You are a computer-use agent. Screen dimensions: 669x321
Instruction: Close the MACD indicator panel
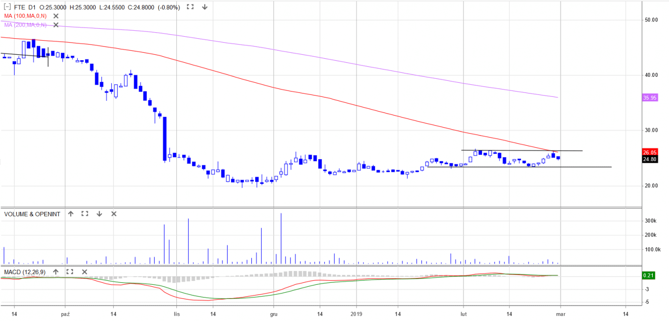[x=84, y=272]
